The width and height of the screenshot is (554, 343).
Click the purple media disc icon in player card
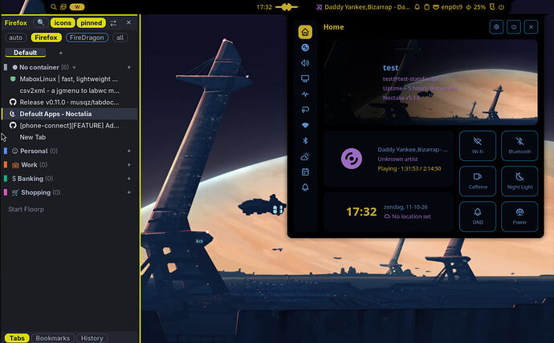(351, 159)
